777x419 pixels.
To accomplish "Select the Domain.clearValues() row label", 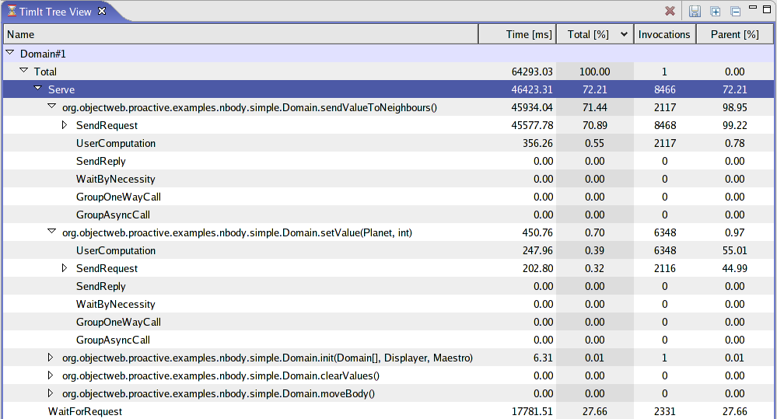I will (221, 375).
